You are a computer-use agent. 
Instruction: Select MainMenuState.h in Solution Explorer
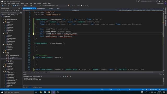tap(12, 81)
